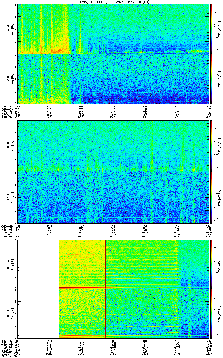Click inside the THD B‖ spectrogram panel
223x358 pixels.
coord(113,197)
